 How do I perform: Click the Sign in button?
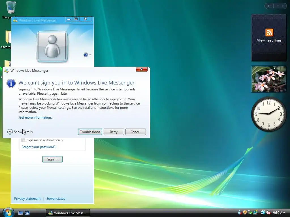coord(52,159)
